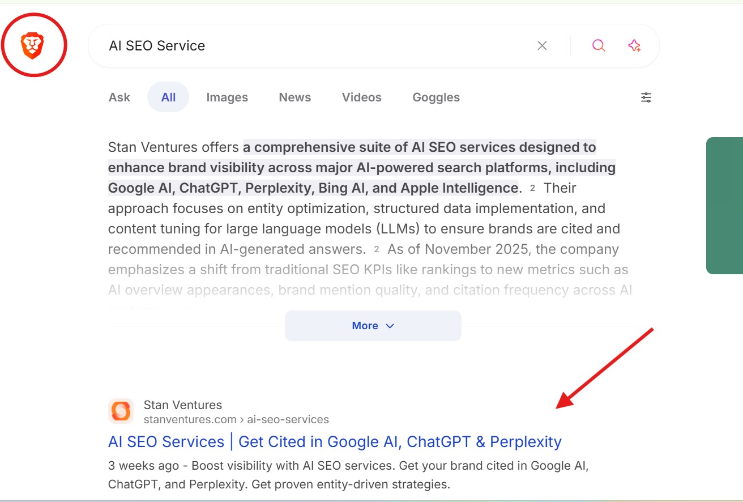Viewport: 743px width, 502px height.
Task: Switch to the Images tab
Action: (x=227, y=97)
